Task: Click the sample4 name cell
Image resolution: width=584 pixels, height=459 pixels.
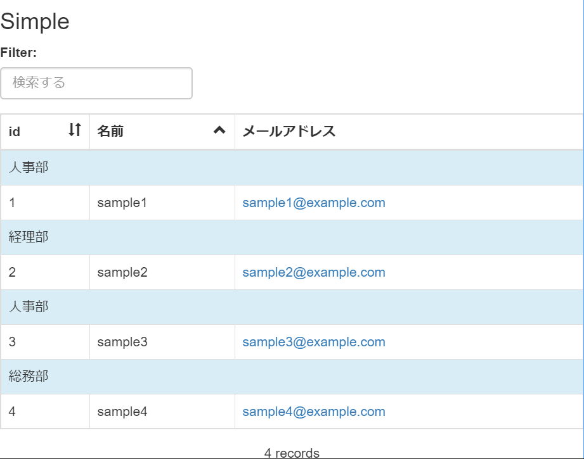Action: 162,412
